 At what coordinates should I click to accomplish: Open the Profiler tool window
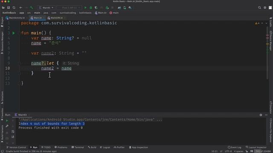(x=119, y=147)
